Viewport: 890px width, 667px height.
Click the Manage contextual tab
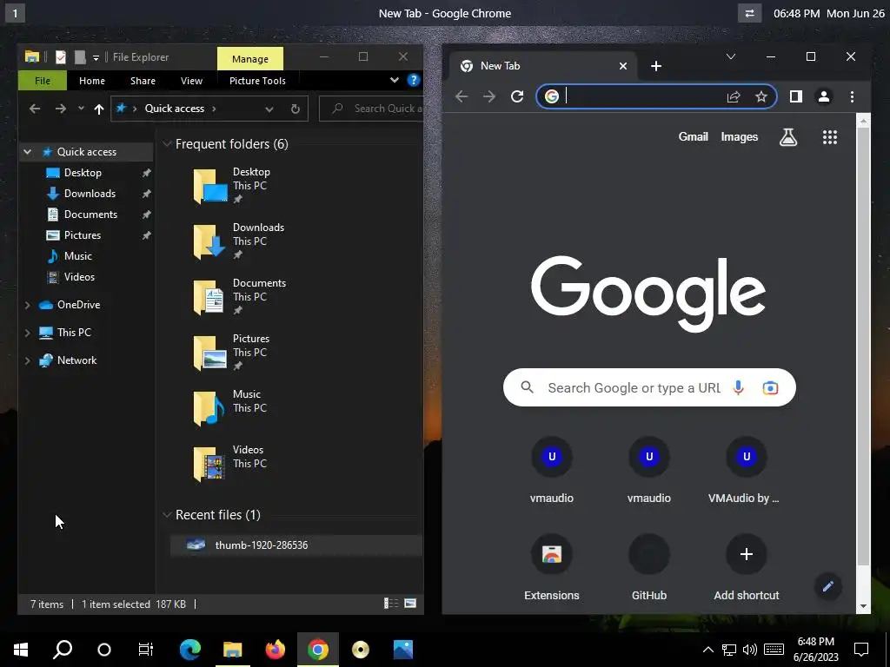pos(249,59)
